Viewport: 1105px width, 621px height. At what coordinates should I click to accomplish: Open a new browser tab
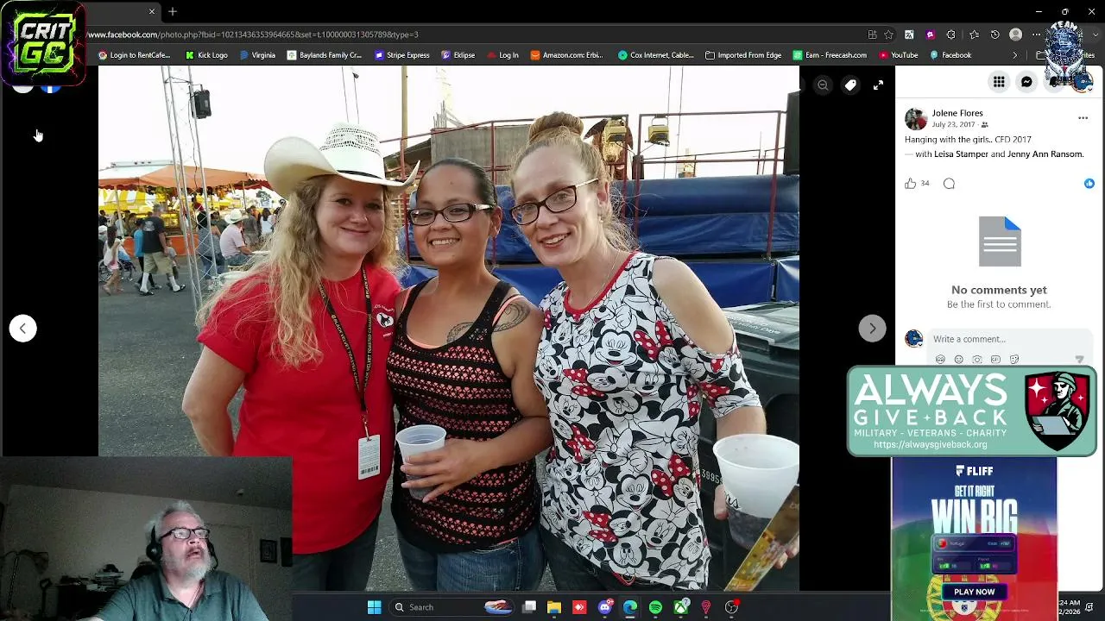click(x=173, y=11)
